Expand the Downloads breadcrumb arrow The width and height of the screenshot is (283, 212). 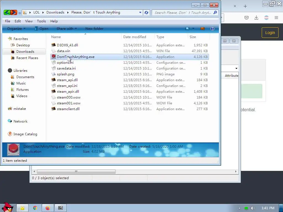[x=68, y=12]
